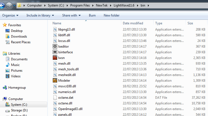Click the OpenImageIO.dll file icon
208x116 pixels.
(55, 109)
